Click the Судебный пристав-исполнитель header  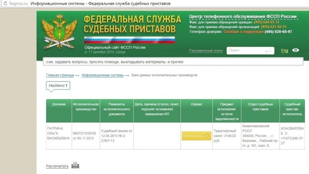(x=292, y=111)
